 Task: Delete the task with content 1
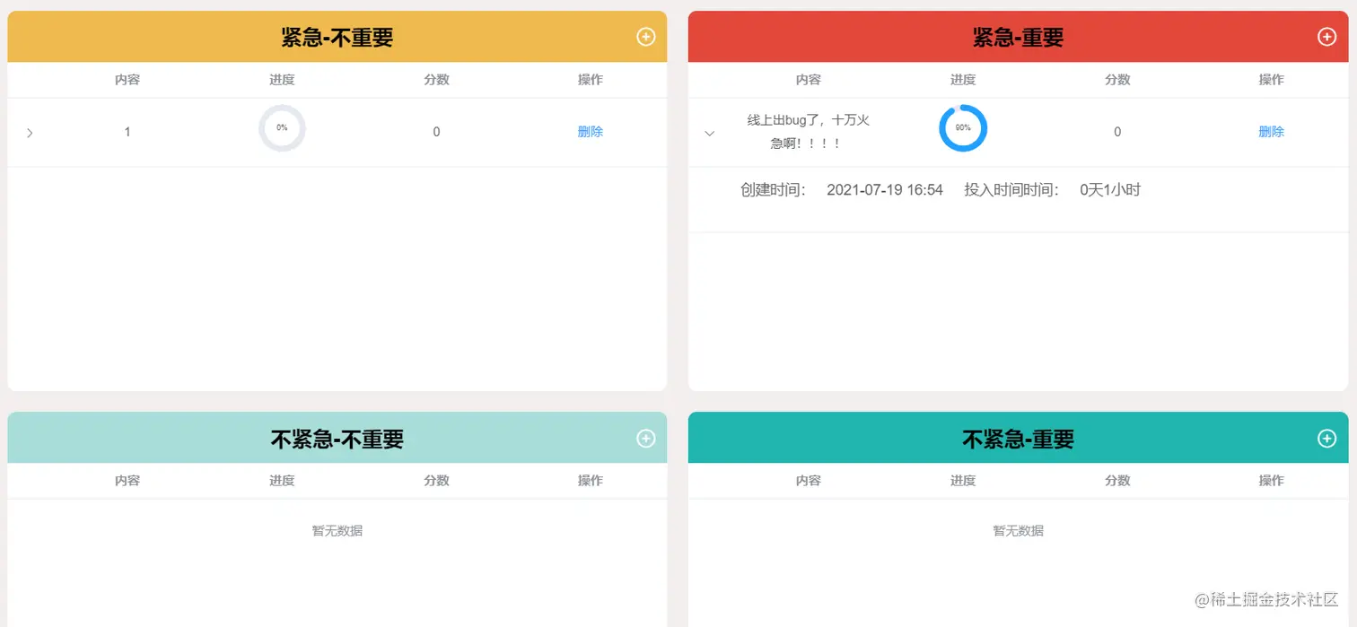coord(590,132)
